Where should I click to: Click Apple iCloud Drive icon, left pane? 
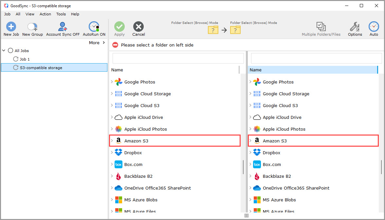pyautogui.click(x=119, y=117)
